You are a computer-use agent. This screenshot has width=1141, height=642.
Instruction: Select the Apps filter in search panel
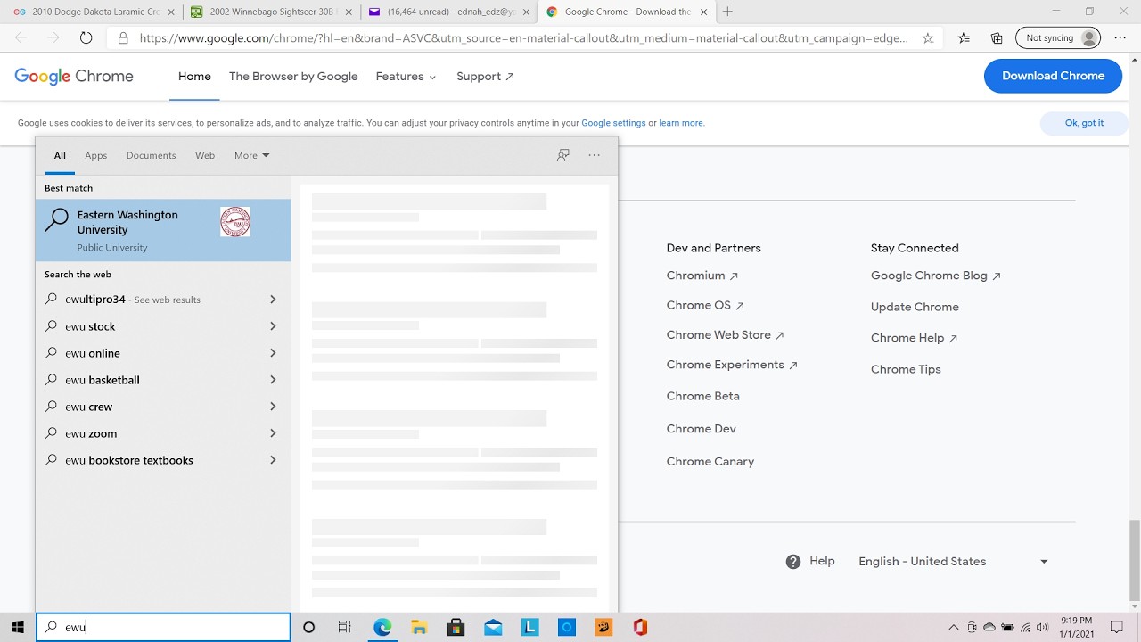coord(95,155)
